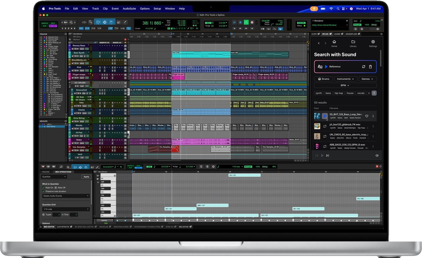Switch to the MELODYNE tab
This screenshot has width=422, height=258.
[x=185, y=227]
